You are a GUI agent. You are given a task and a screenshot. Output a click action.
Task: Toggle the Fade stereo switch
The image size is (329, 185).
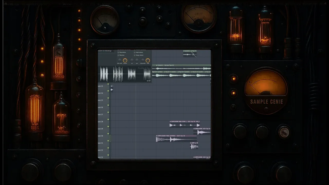(135, 52)
